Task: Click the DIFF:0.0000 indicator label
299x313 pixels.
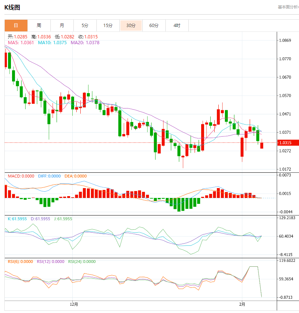Action: coord(49,176)
